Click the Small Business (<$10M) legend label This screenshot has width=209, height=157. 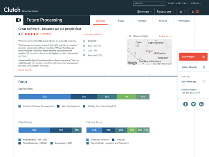(x=35, y=143)
